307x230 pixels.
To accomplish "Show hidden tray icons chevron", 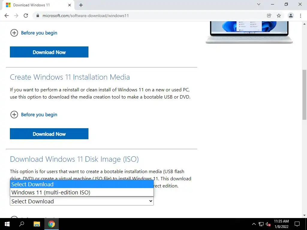I will [254, 224].
